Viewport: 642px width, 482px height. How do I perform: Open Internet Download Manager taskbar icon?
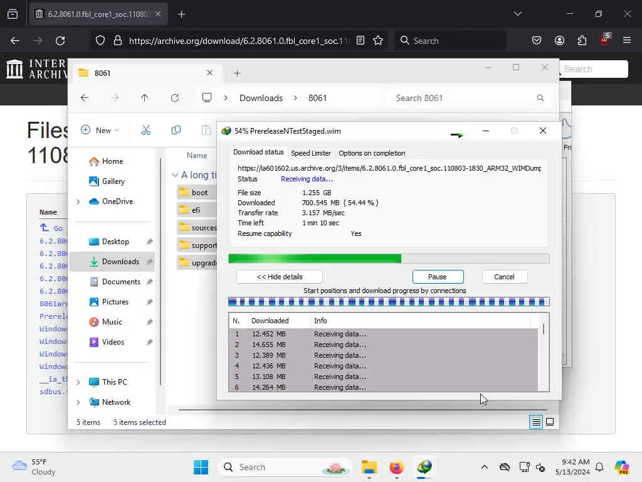click(x=424, y=467)
